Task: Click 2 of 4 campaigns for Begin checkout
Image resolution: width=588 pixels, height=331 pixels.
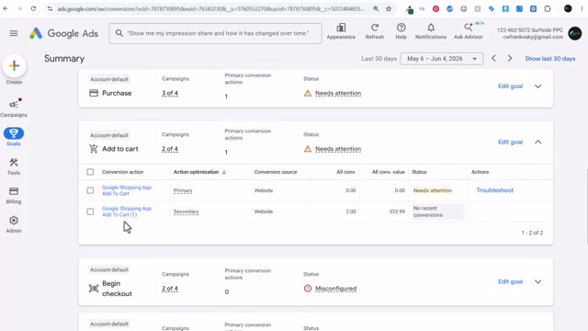Action: (170, 289)
